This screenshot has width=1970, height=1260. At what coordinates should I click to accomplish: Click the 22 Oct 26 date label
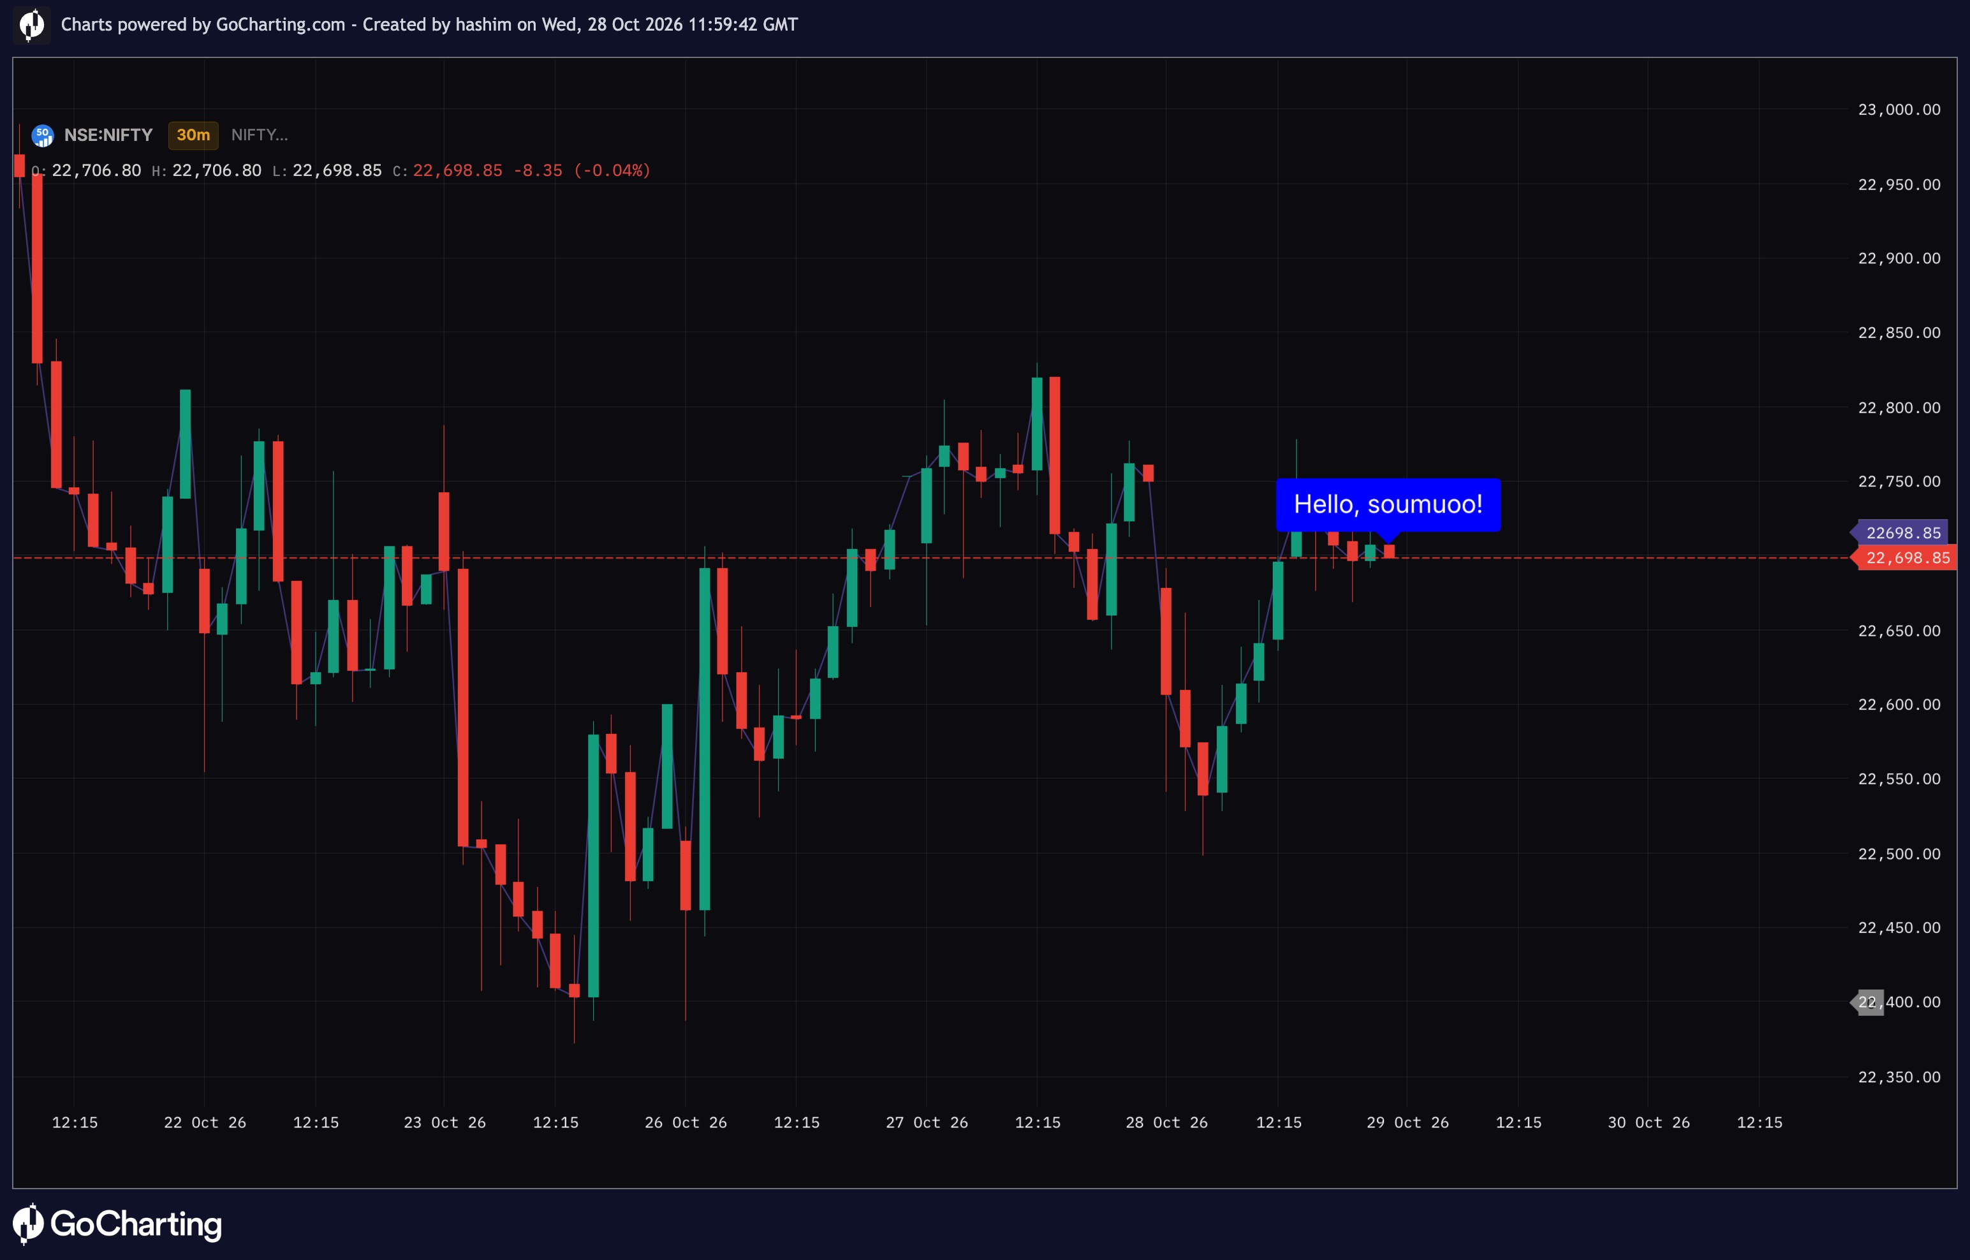205,1122
